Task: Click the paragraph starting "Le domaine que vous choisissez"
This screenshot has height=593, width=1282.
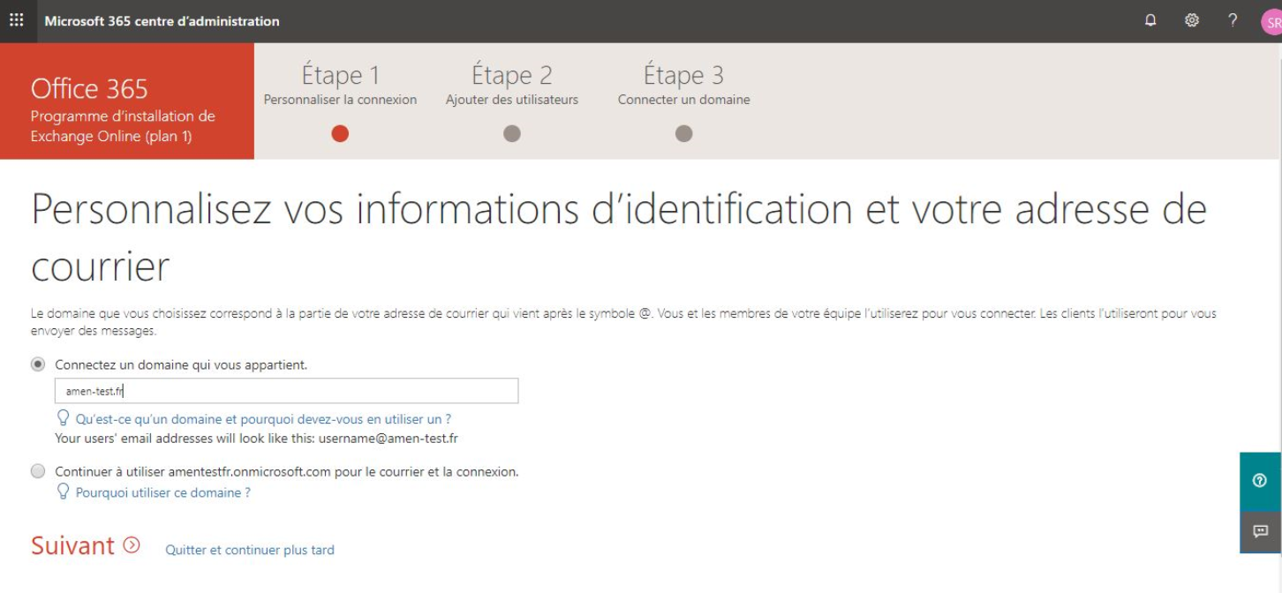Action: tap(623, 322)
